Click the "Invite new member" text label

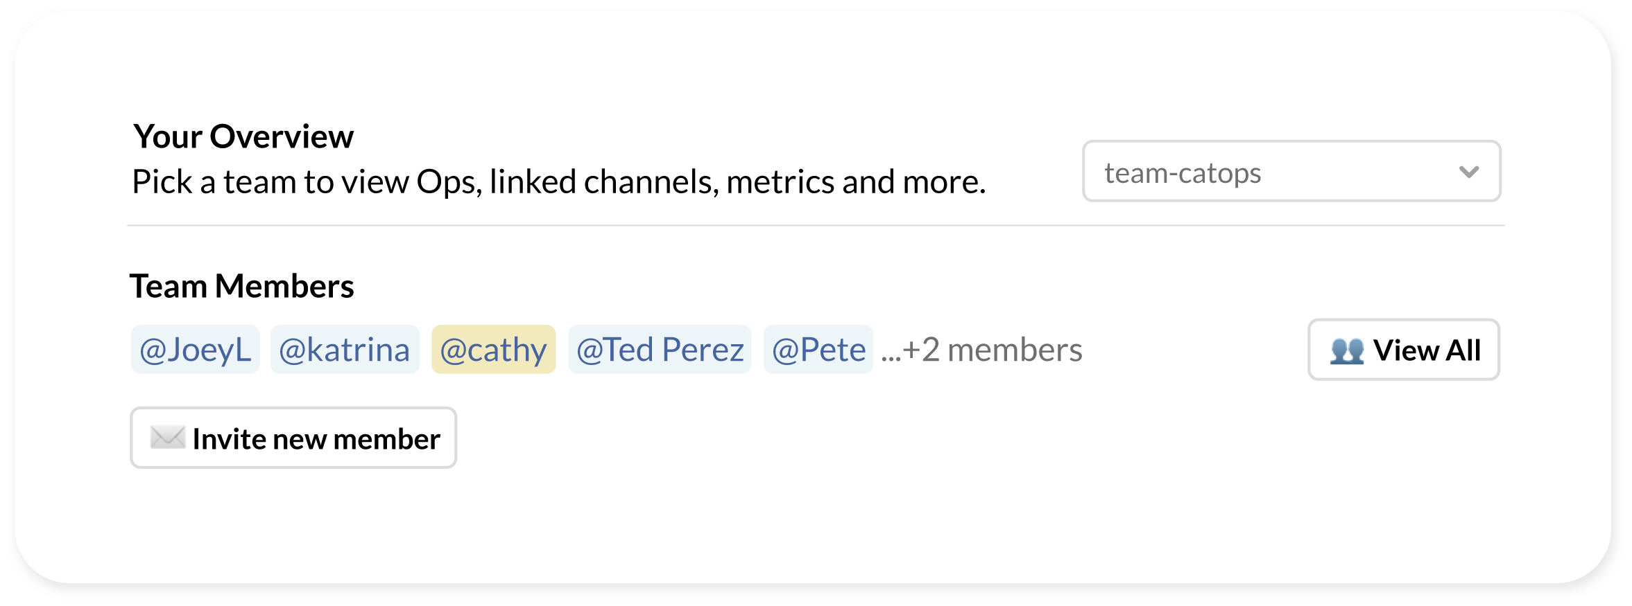316,439
